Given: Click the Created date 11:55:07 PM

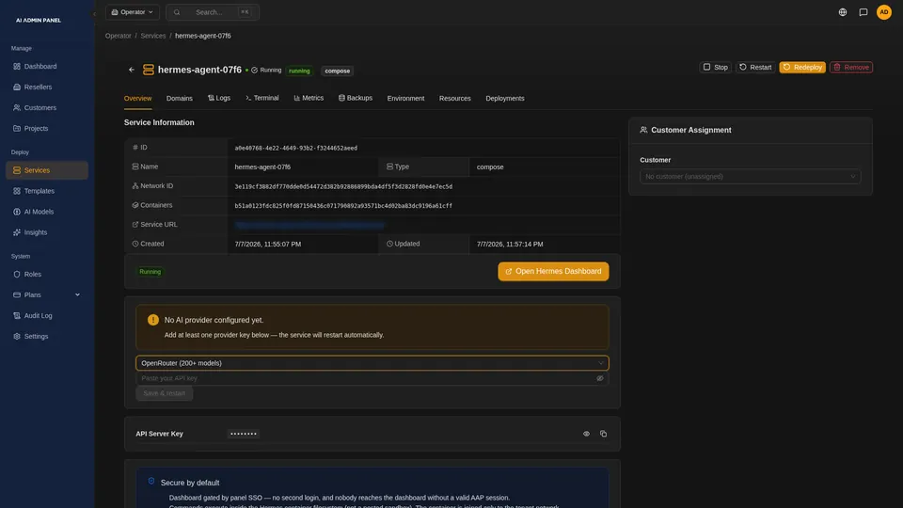Looking at the screenshot, I should click(268, 245).
